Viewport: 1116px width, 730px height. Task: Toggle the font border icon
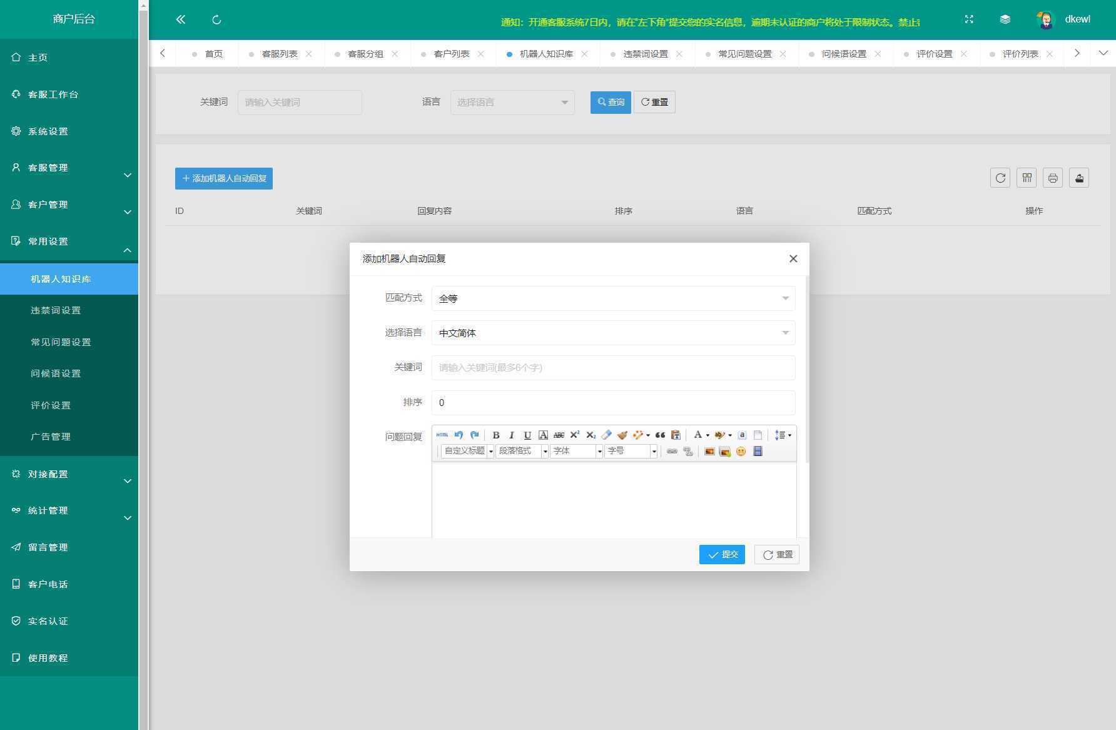tap(543, 435)
